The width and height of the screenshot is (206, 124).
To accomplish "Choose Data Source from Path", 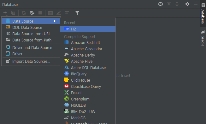I will coord(31,40).
